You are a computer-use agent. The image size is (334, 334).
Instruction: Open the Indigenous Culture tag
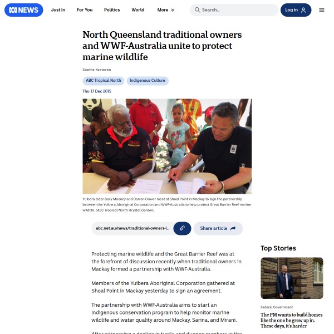(x=148, y=81)
